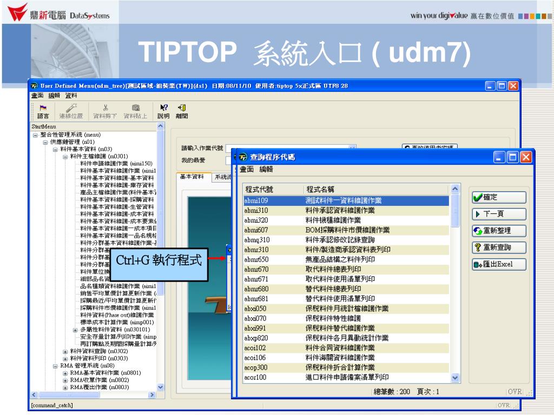Select 料件基本資料維護-庫存資料 tree item
The height and width of the screenshot is (415, 554).
(117, 185)
